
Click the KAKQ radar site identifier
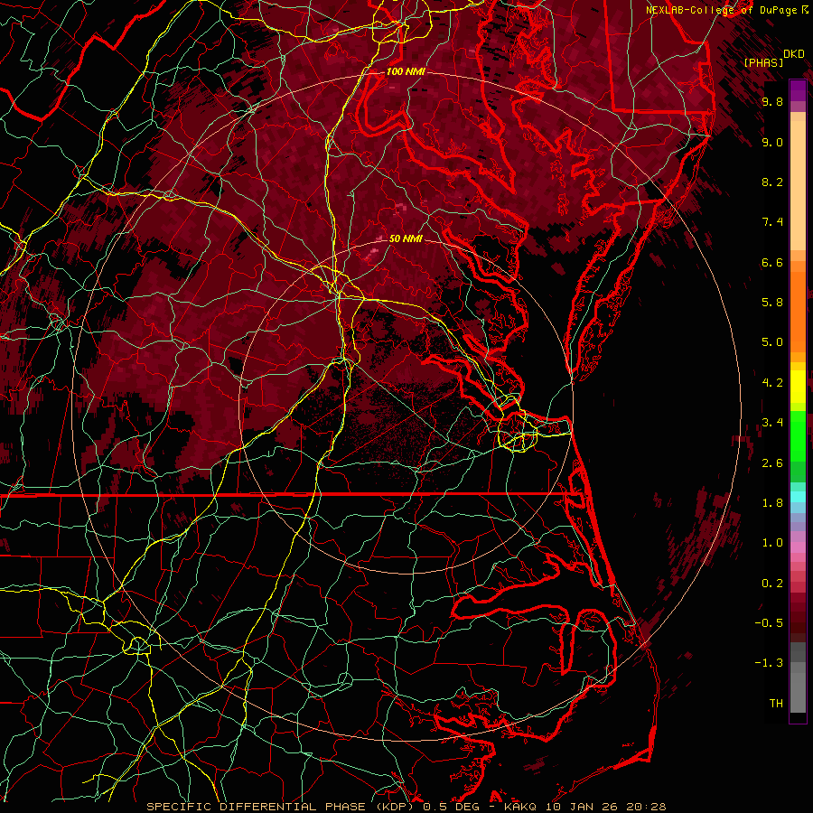click(x=521, y=807)
